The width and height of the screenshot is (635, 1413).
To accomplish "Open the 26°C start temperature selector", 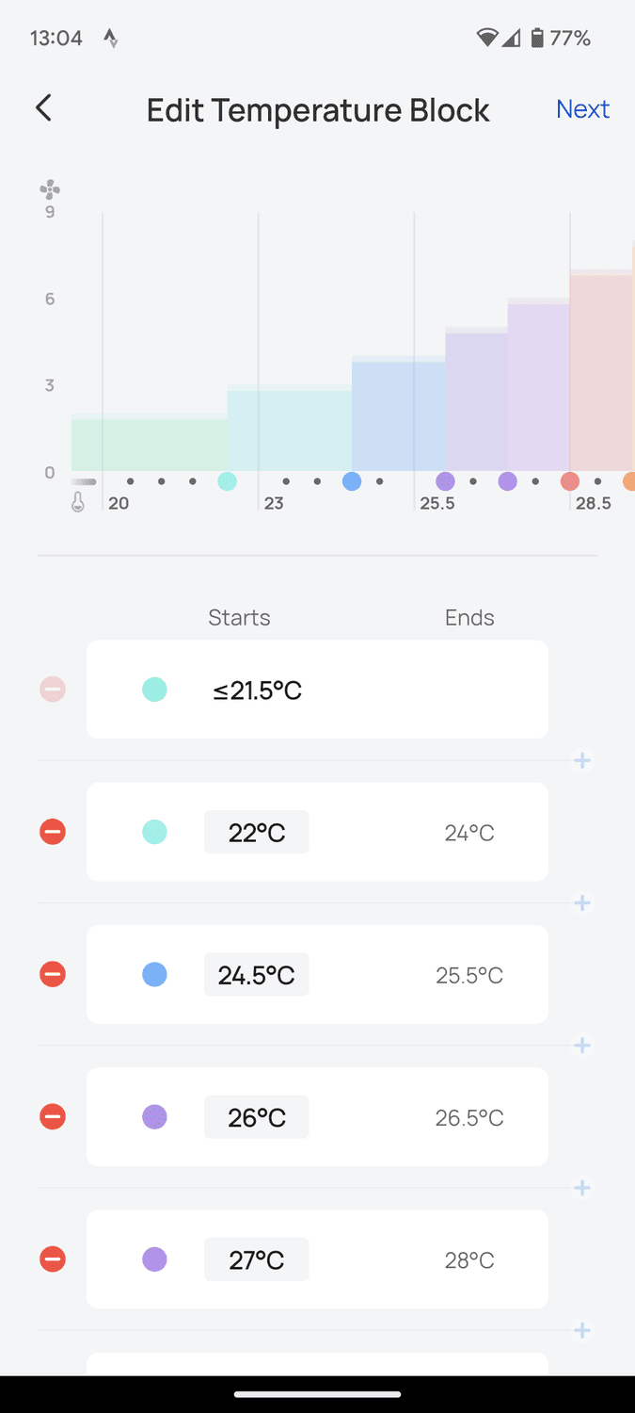I will (256, 1117).
